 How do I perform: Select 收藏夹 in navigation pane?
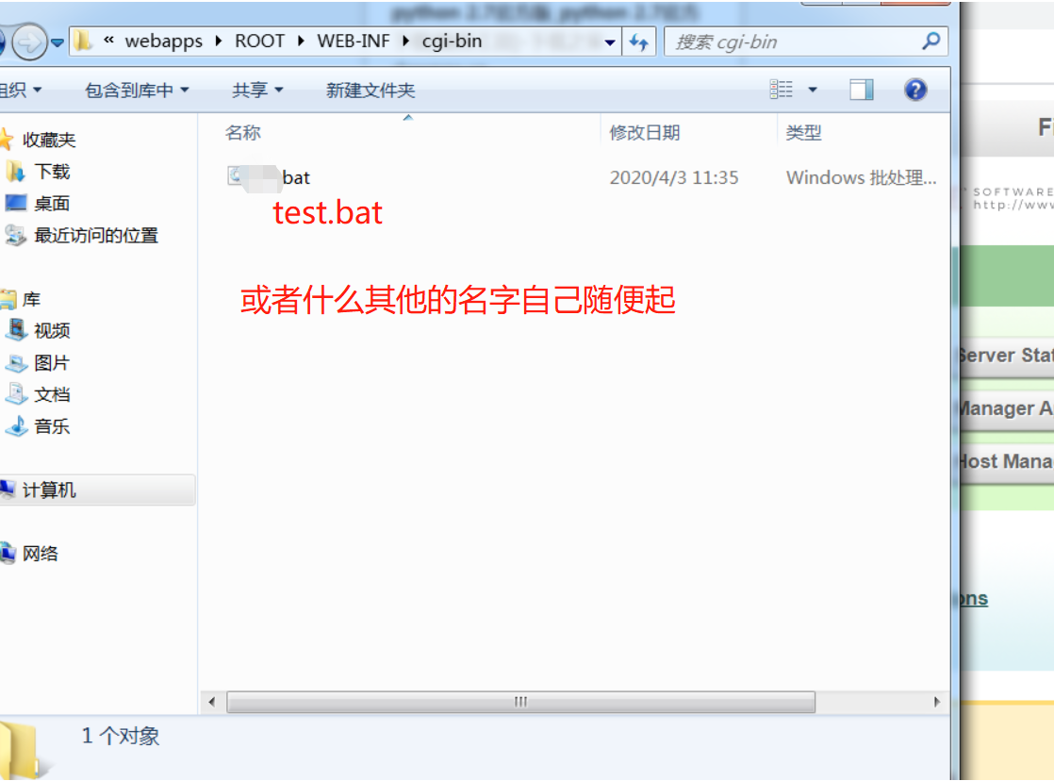pos(49,140)
